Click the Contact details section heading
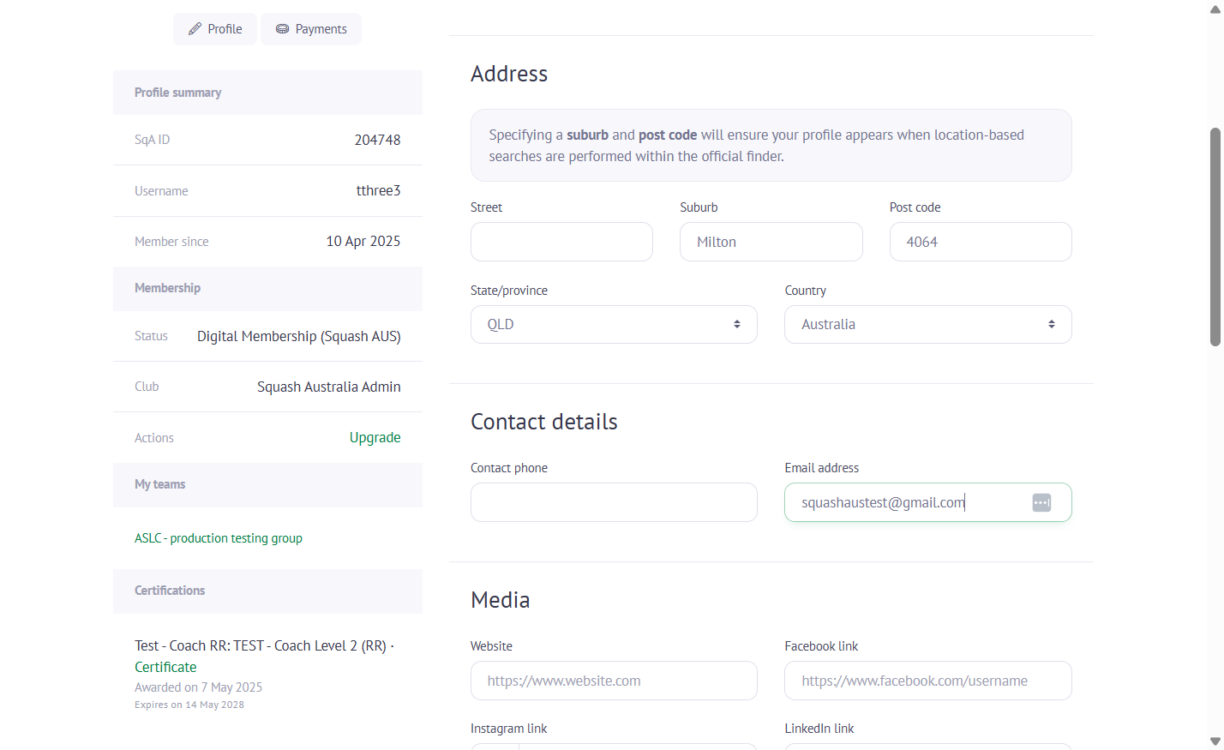Screen dimensions: 1224x750 [x=544, y=422]
